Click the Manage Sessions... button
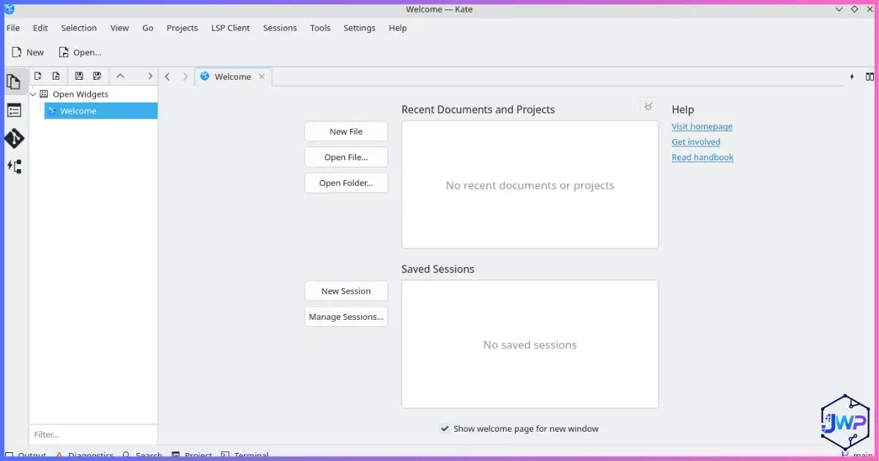 click(346, 317)
